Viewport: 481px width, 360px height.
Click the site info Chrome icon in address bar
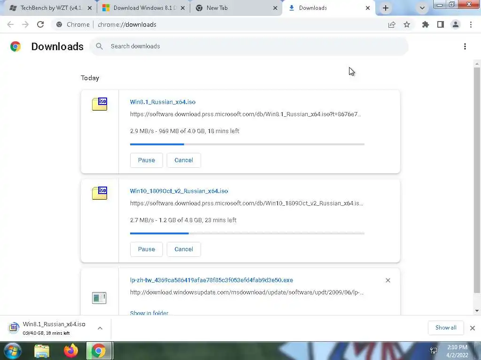[59, 24]
